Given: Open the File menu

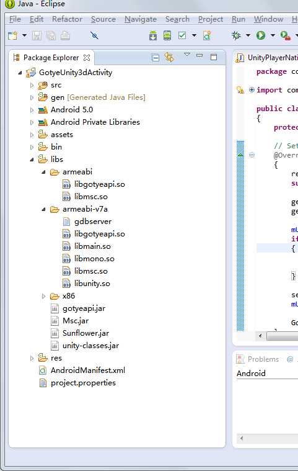Looking at the screenshot, I should pyautogui.click(x=15, y=19).
